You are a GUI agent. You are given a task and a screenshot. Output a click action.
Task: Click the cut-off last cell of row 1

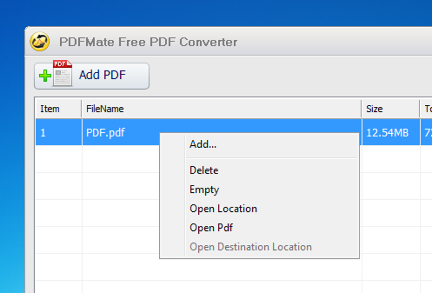click(427, 133)
